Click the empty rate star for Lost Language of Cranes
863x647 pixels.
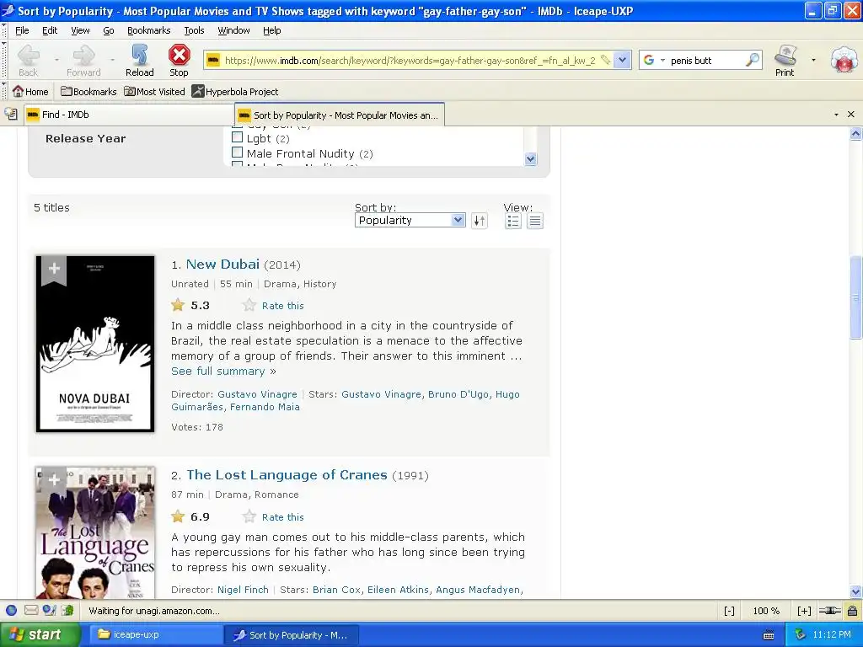(x=249, y=516)
